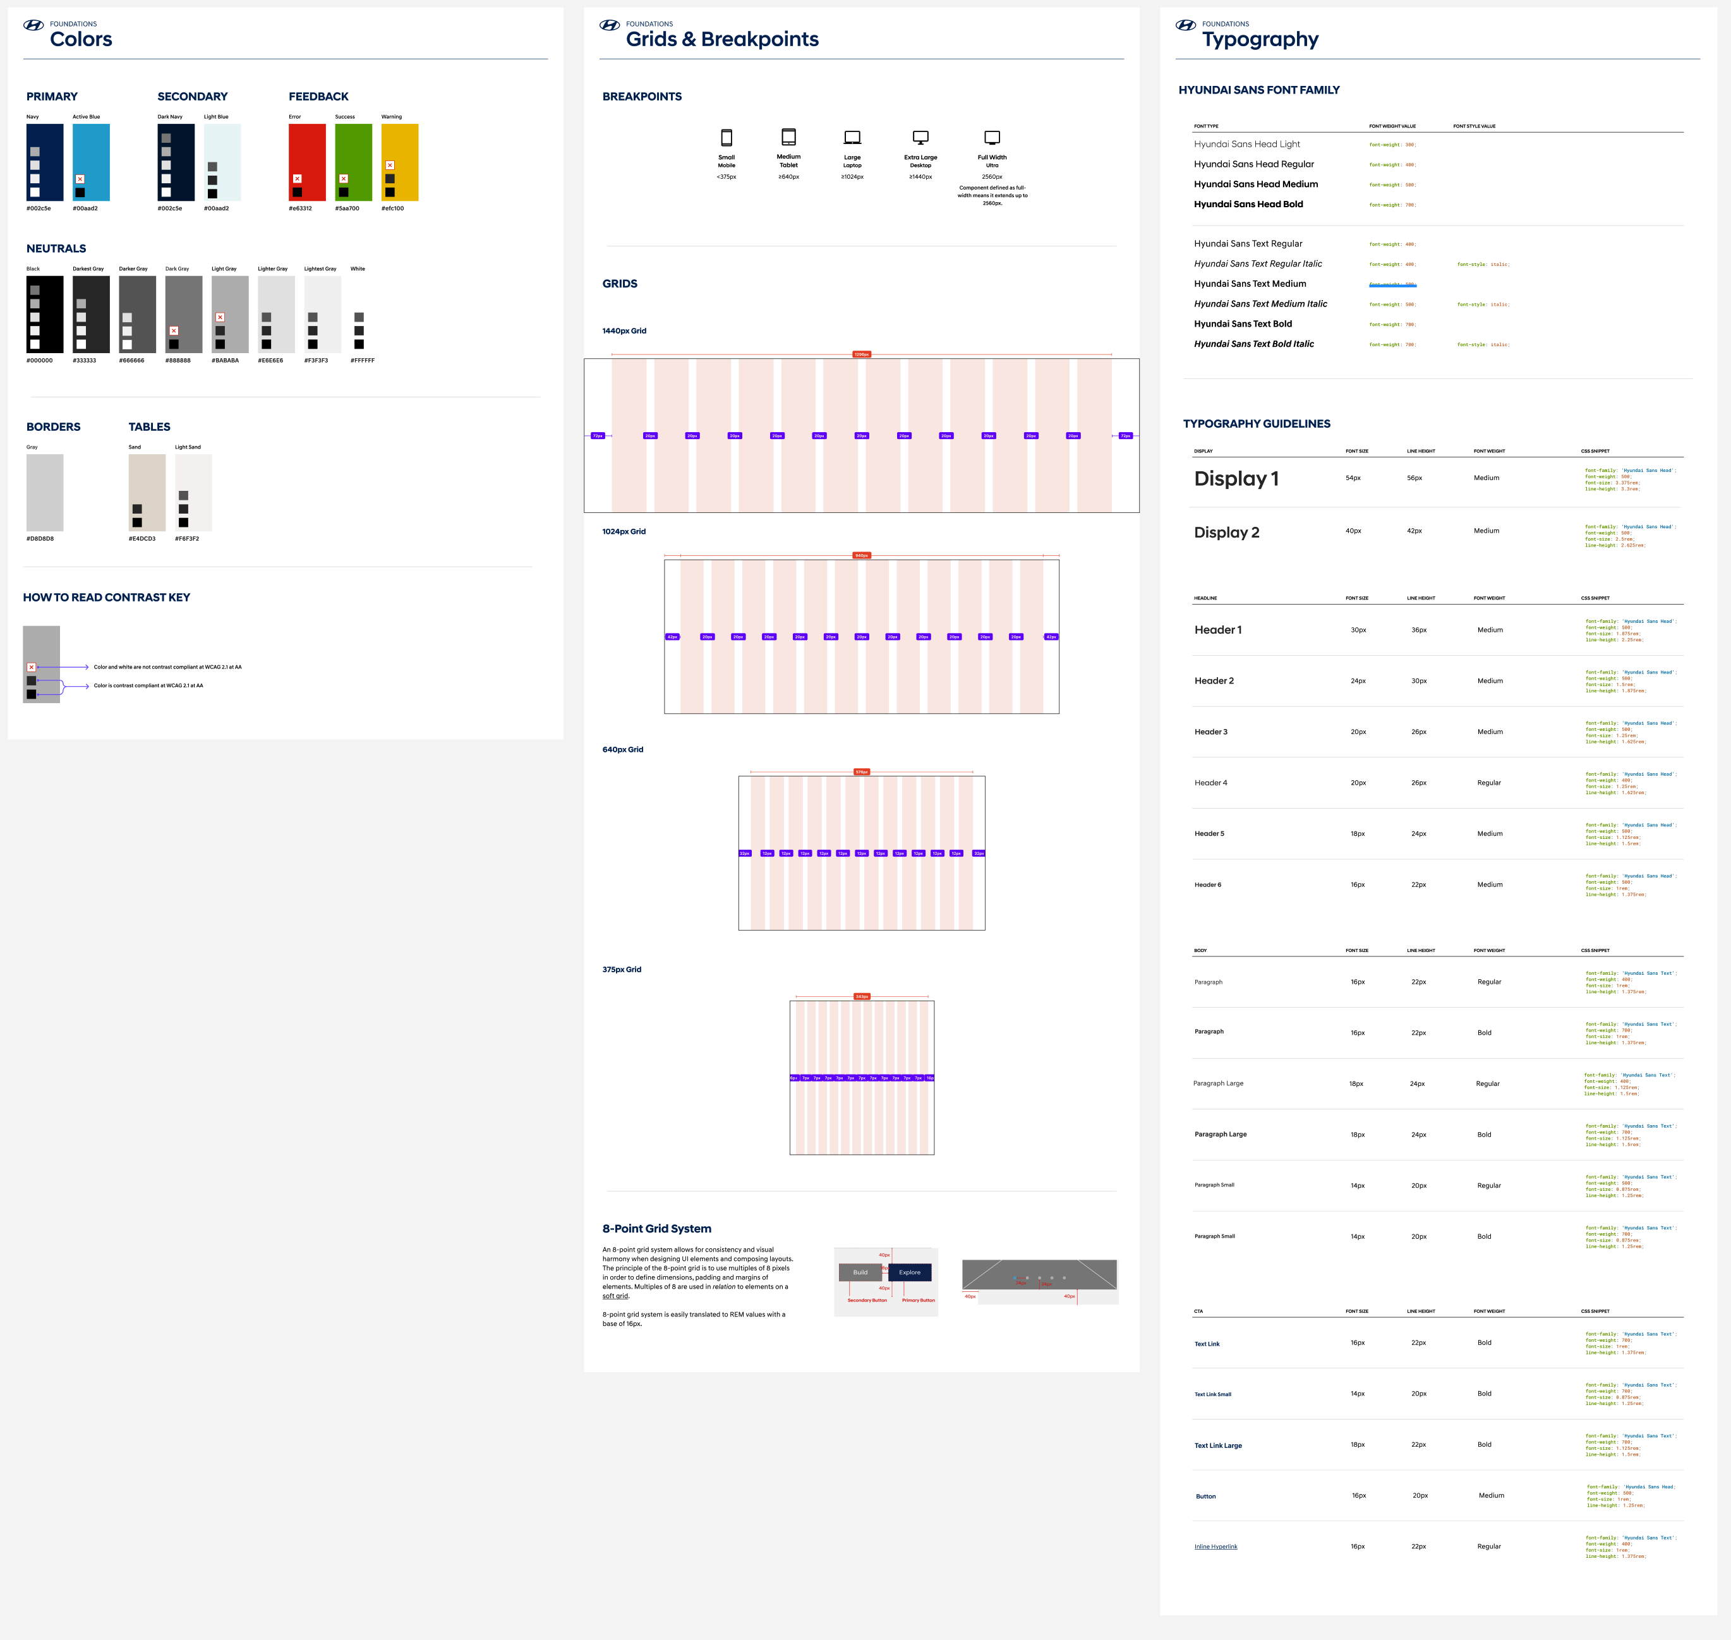Viewport: 1731px width, 1640px height.
Task: Select the Medium Tablet breakpoint icon
Action: click(788, 138)
